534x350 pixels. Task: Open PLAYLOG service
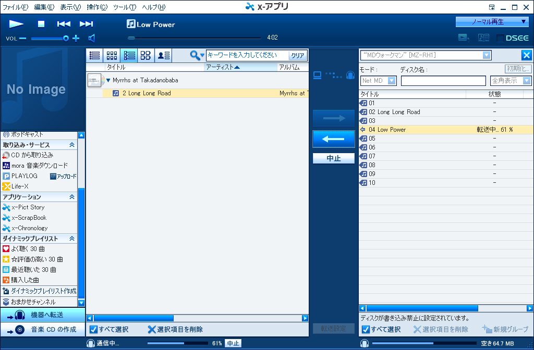click(x=20, y=176)
